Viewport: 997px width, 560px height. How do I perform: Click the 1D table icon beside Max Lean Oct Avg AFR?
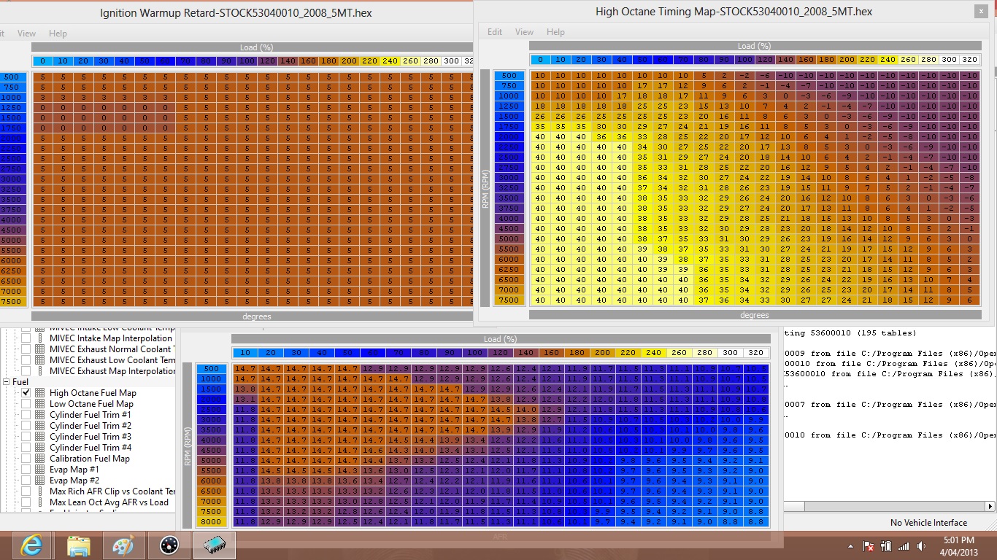click(39, 502)
